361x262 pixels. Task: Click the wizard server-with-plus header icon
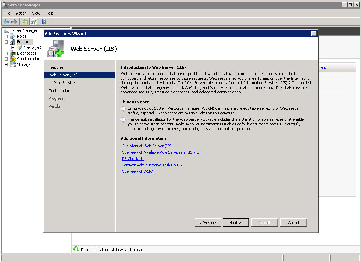55,49
